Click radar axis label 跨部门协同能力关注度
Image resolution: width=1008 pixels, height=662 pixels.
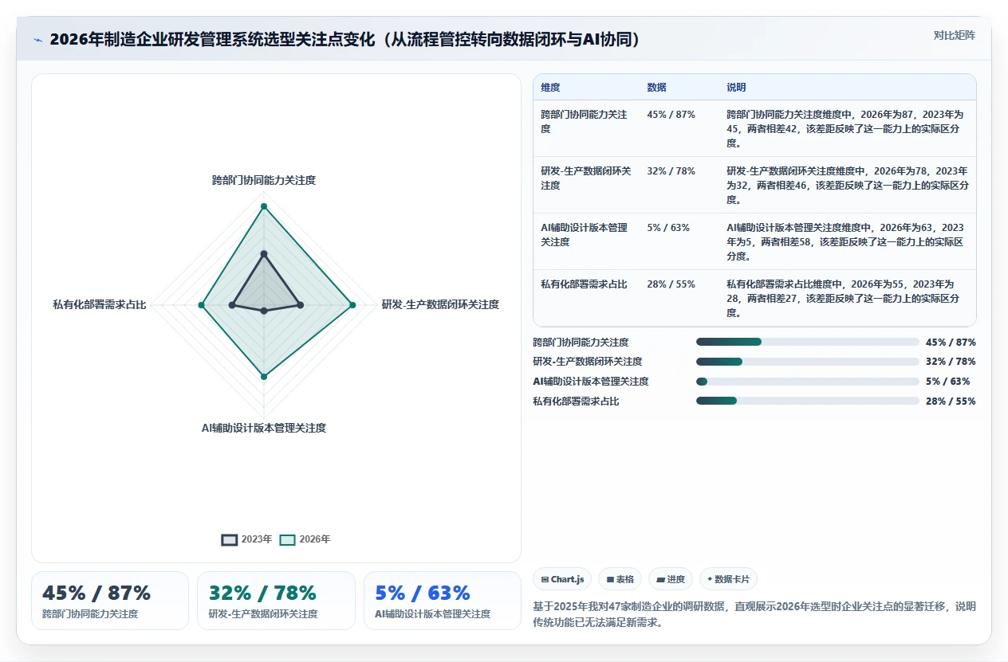pyautogui.click(x=264, y=181)
